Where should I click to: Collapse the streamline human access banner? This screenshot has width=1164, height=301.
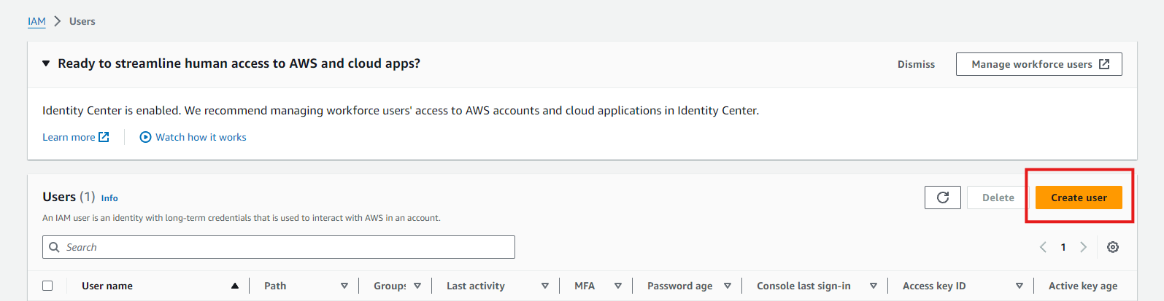pos(46,63)
